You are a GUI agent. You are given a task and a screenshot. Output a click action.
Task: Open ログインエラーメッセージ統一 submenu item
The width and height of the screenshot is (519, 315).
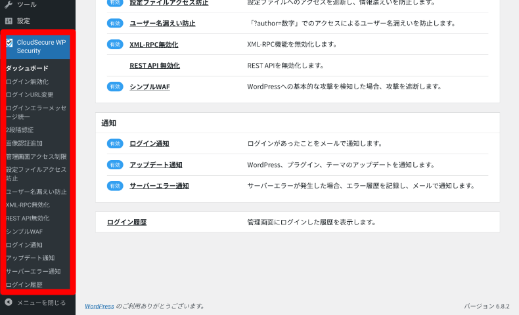point(36,112)
